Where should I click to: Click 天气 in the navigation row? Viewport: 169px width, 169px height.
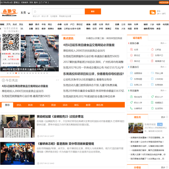click(8, 24)
